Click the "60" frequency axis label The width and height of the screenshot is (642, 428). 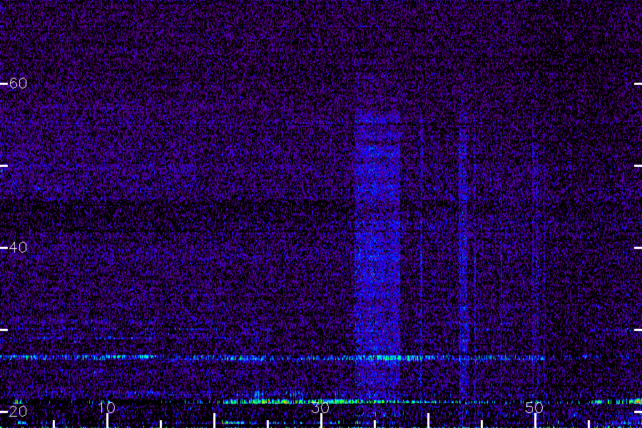tap(18, 83)
